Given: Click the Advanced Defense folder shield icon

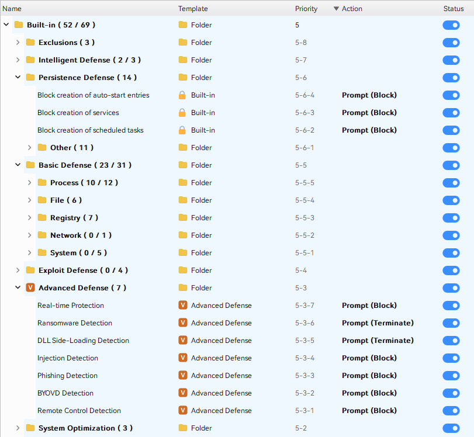Looking at the screenshot, I should pos(30,287).
